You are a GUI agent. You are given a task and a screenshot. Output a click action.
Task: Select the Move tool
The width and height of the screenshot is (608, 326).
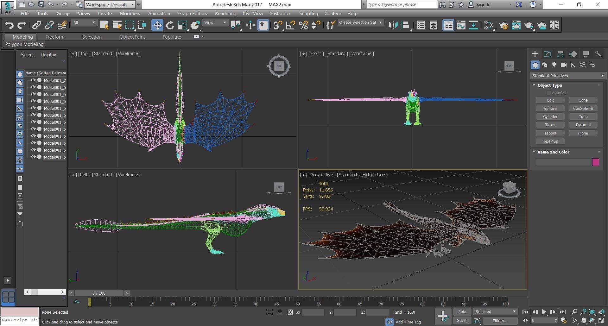(x=157, y=25)
